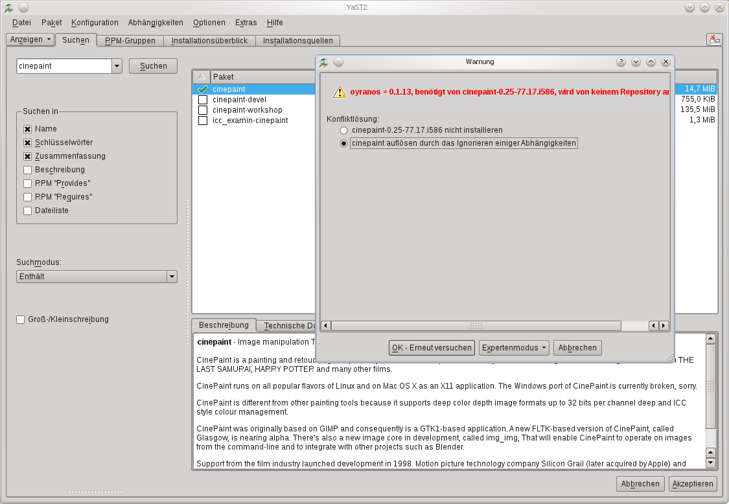Open the Datei menu
Image resolution: width=729 pixels, height=504 pixels.
coord(21,22)
